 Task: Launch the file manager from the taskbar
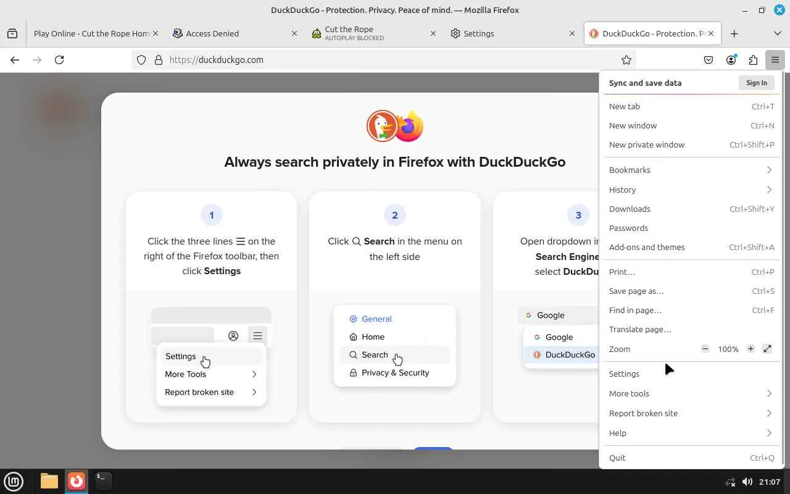tap(49, 481)
